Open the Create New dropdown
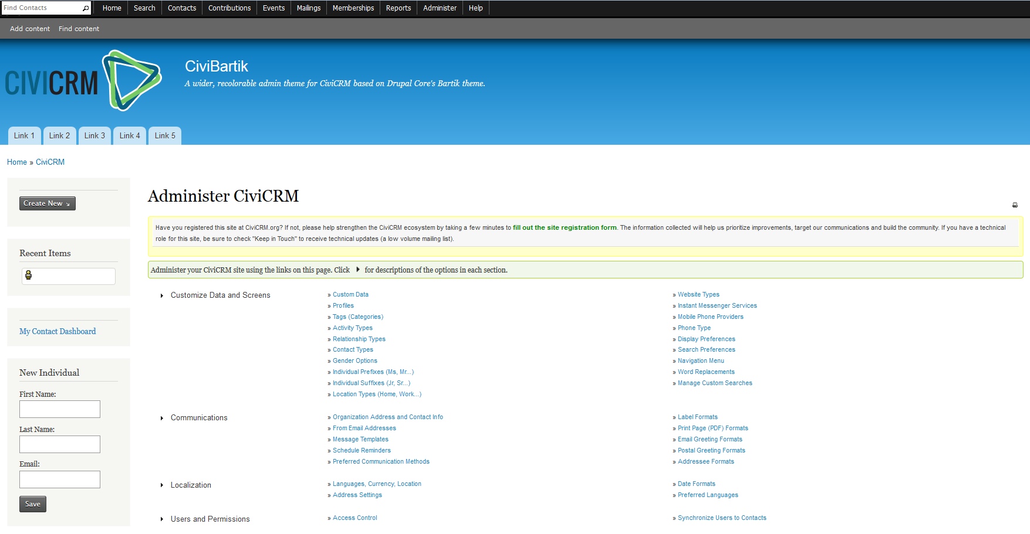1030x534 pixels. (x=48, y=203)
